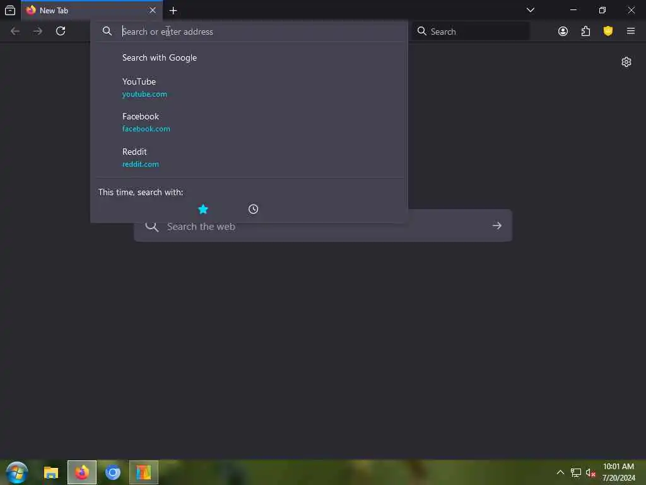Click the Search the web box
This screenshot has width=646, height=485.
click(x=323, y=226)
